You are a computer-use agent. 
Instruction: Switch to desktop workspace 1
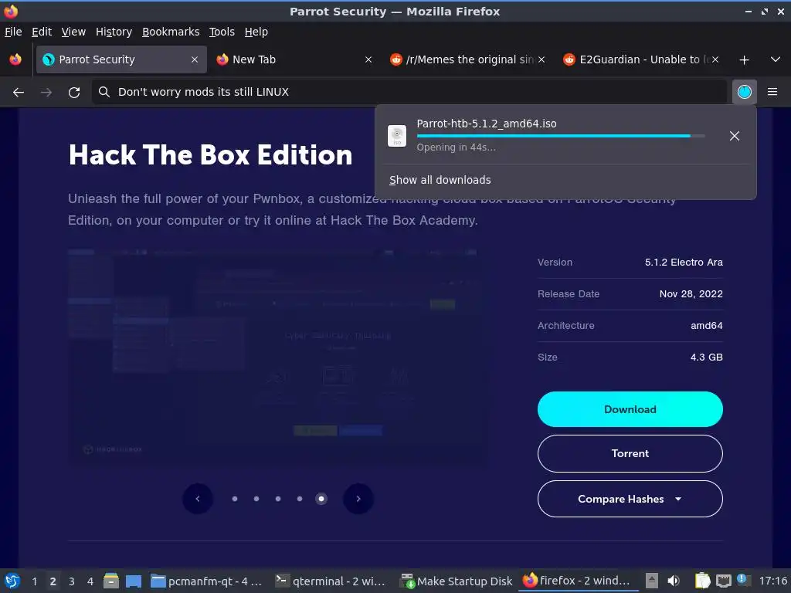click(34, 581)
